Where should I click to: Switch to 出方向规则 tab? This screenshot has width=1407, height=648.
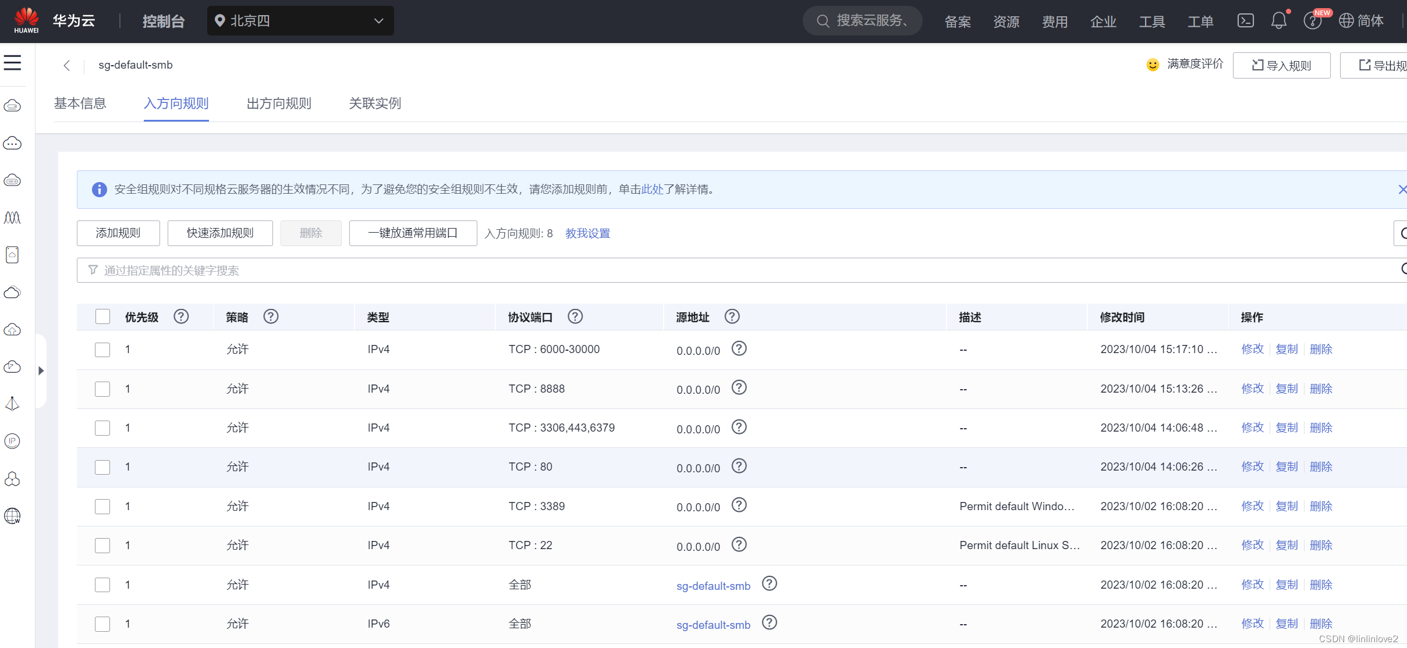click(x=279, y=104)
